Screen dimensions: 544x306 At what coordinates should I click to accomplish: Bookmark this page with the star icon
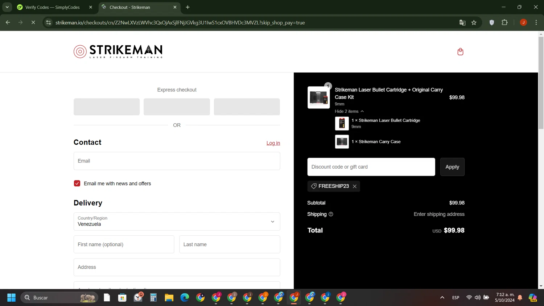[474, 22]
